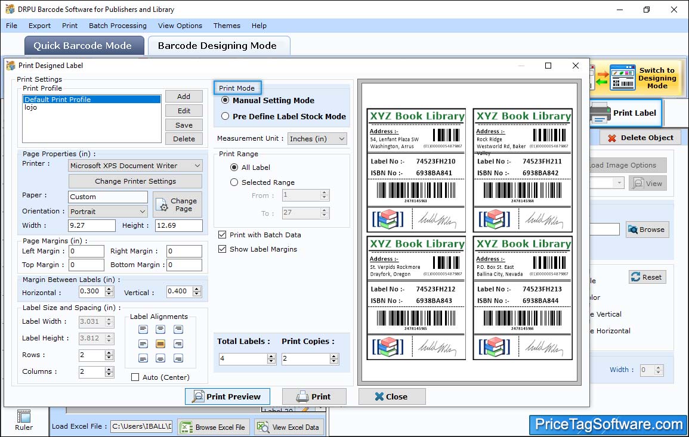Open the Export menu
689x437 pixels.
[39, 26]
